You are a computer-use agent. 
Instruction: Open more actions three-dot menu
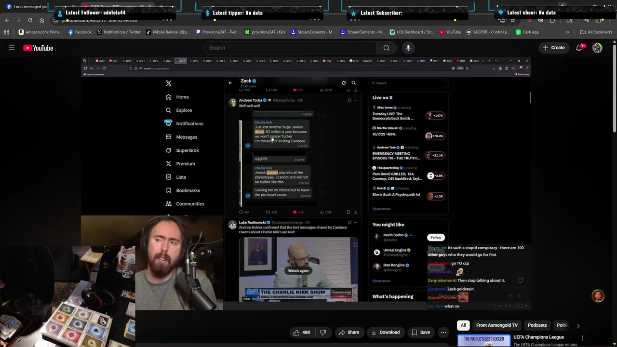pyautogui.click(x=443, y=332)
